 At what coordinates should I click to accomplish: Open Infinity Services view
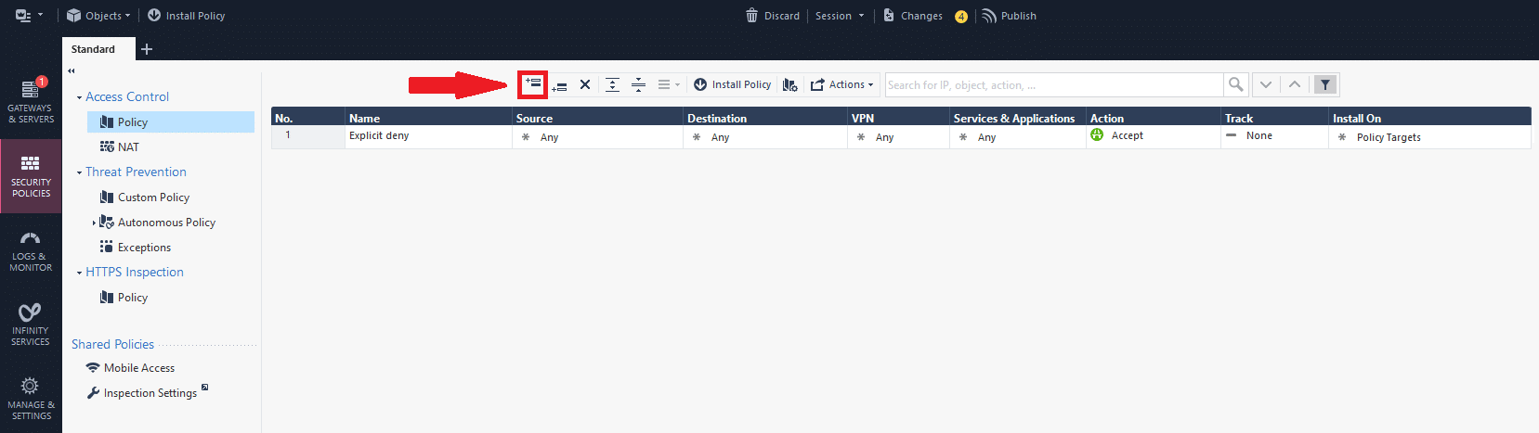pyautogui.click(x=31, y=325)
